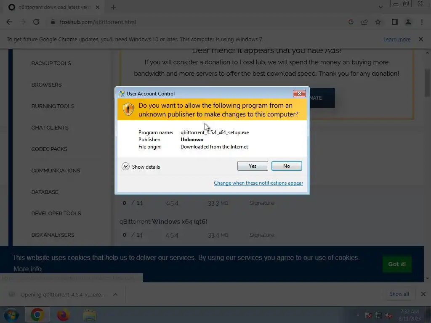Screen dimensions: 431x323
Task: Open CHAT CLIENTS category
Action: pos(50,127)
